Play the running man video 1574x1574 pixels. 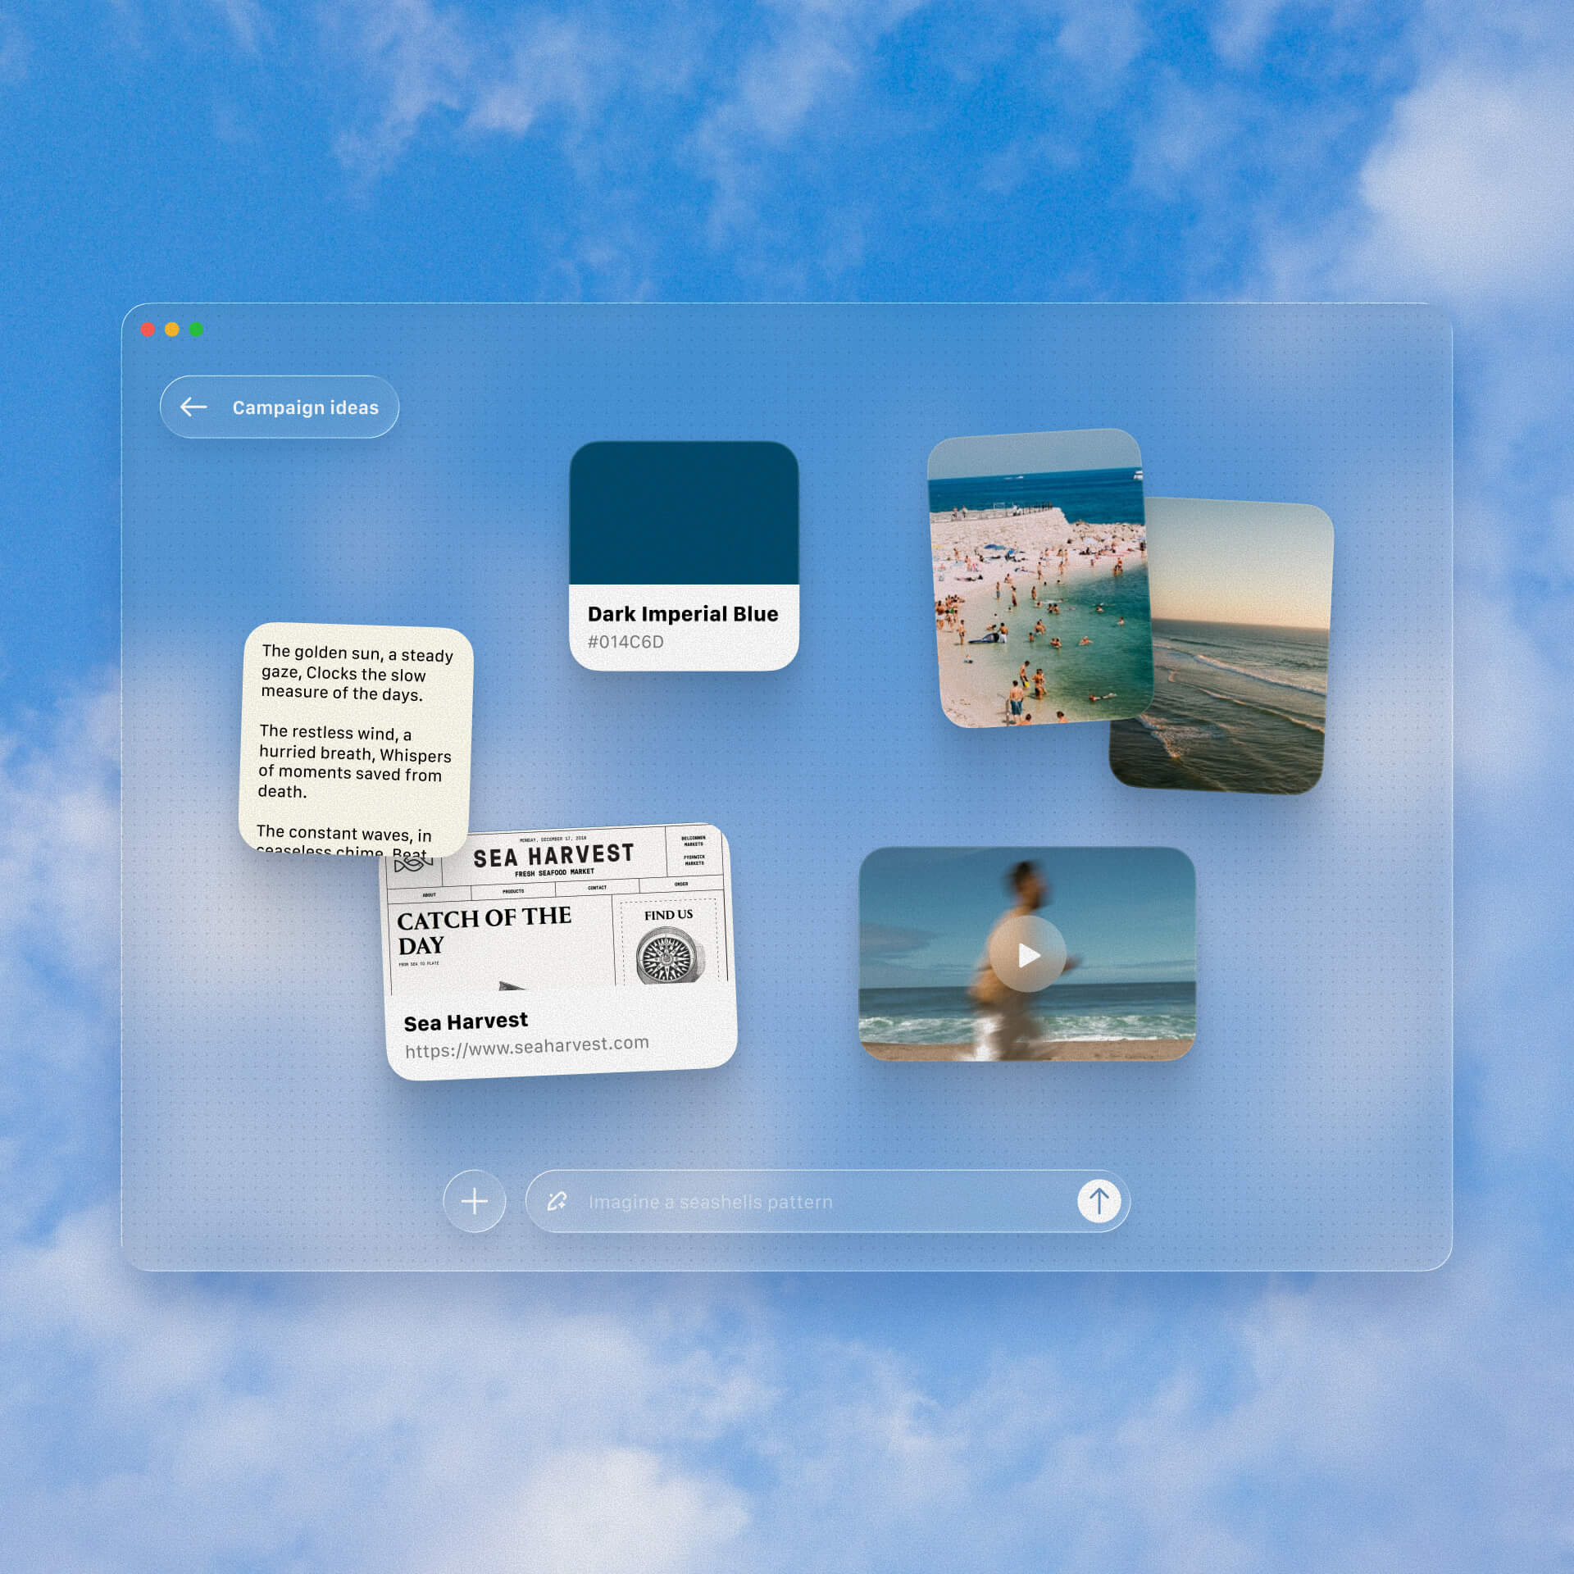pyautogui.click(x=1027, y=954)
